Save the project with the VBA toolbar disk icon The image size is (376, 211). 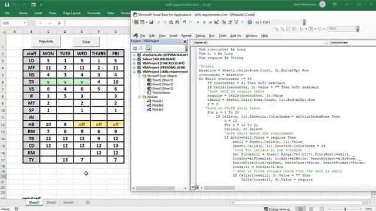click(x=151, y=22)
